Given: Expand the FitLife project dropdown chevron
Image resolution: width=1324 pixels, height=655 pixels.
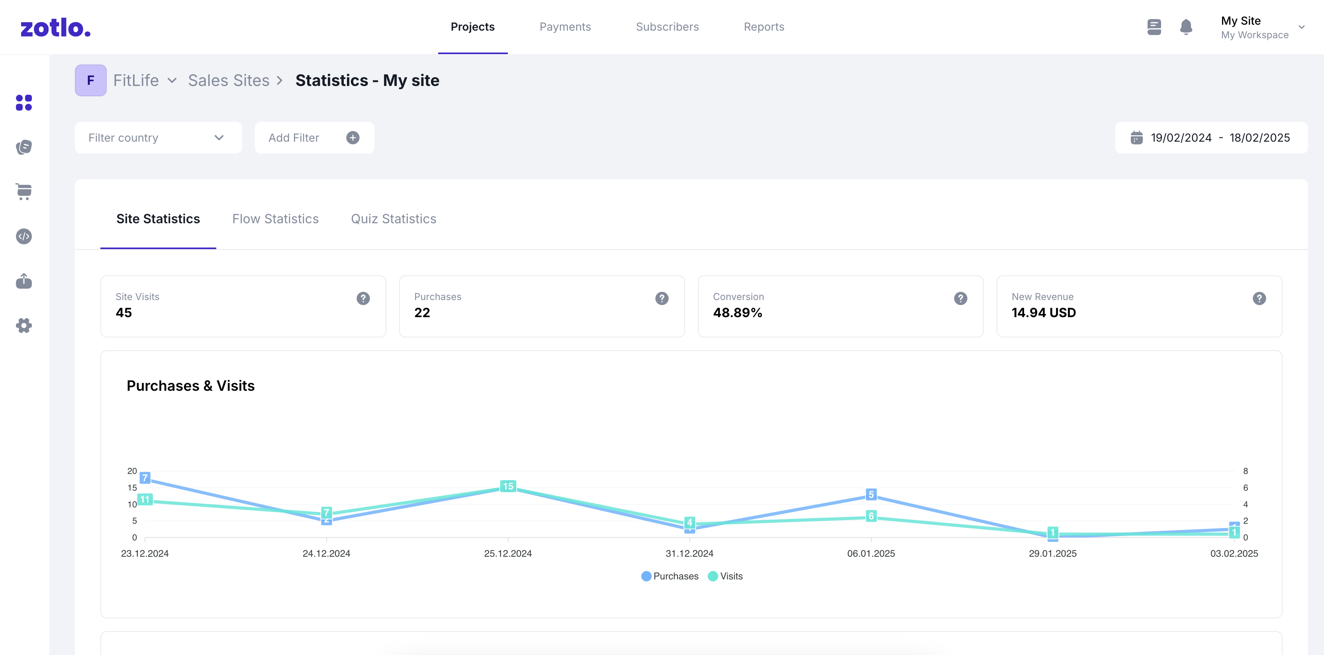Looking at the screenshot, I should (x=172, y=81).
